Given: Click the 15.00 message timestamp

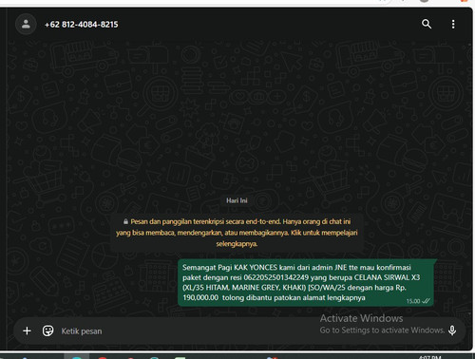Looking at the screenshot, I should [413, 301].
